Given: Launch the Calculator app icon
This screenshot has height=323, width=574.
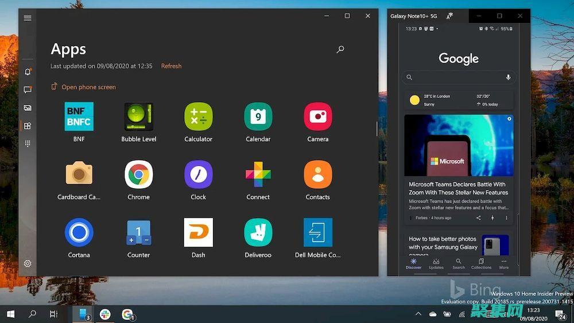Looking at the screenshot, I should point(198,117).
